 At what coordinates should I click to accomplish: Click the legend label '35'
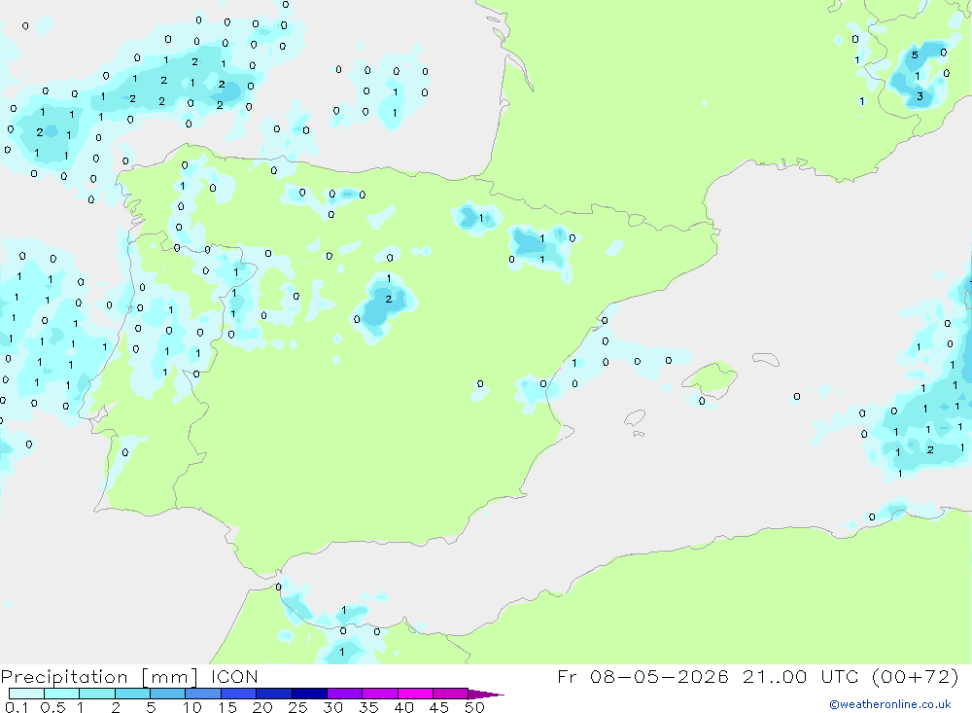click(368, 707)
